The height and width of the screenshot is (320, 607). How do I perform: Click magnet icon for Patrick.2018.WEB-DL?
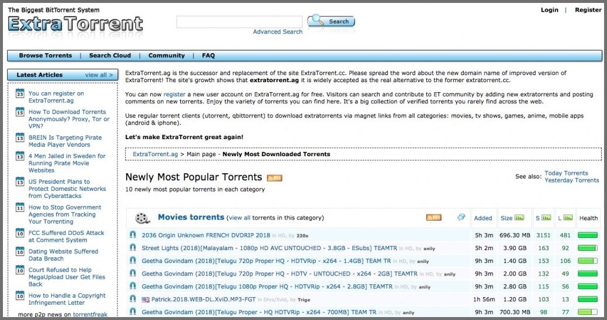point(133,299)
